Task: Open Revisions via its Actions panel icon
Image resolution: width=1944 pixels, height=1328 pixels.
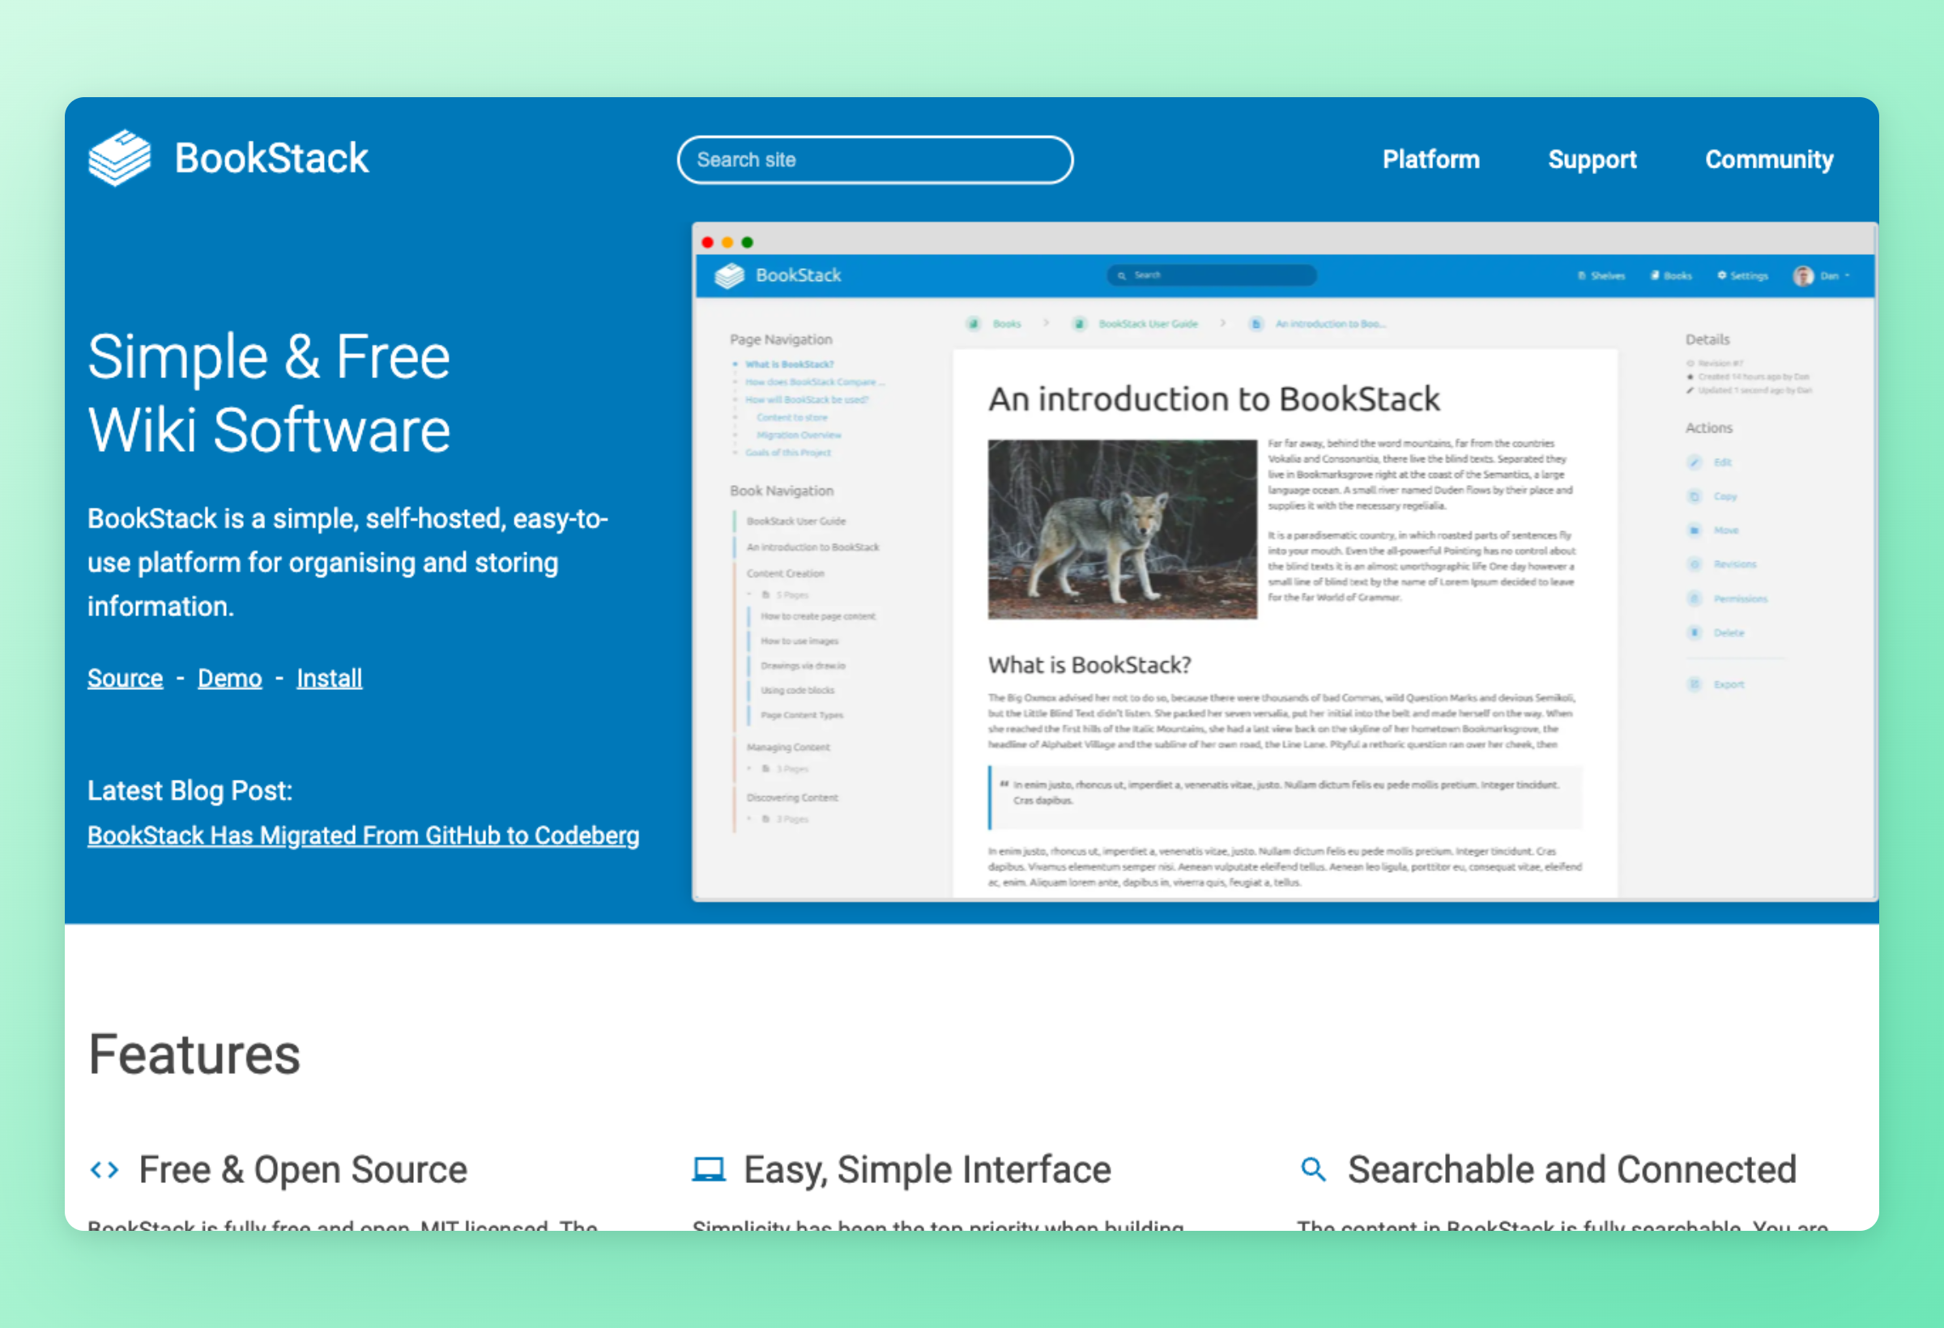Action: click(1695, 564)
